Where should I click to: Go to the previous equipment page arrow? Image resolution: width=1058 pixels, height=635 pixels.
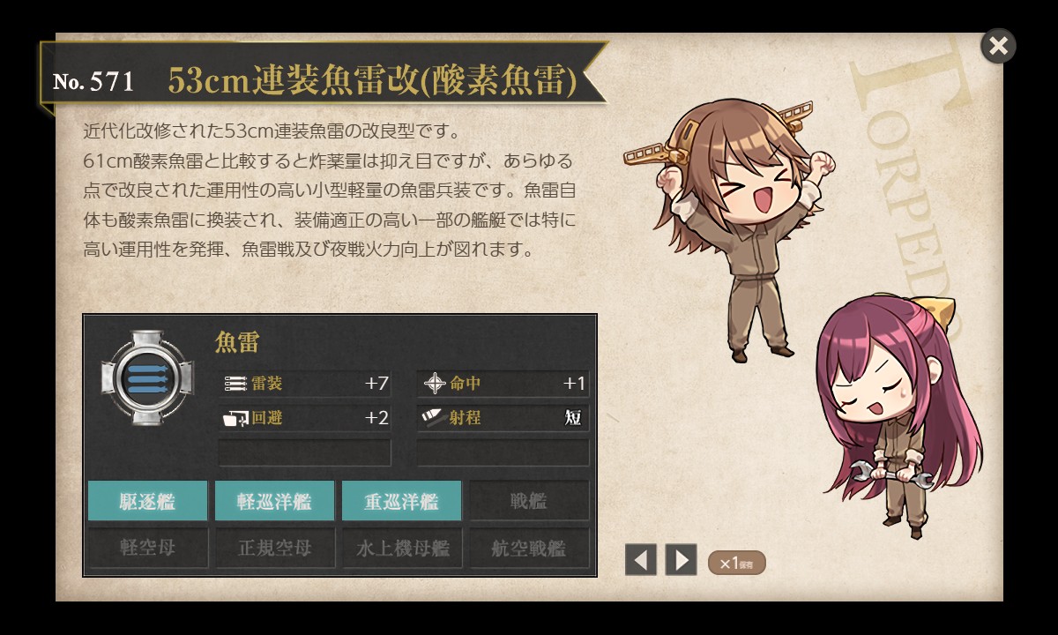tap(641, 560)
